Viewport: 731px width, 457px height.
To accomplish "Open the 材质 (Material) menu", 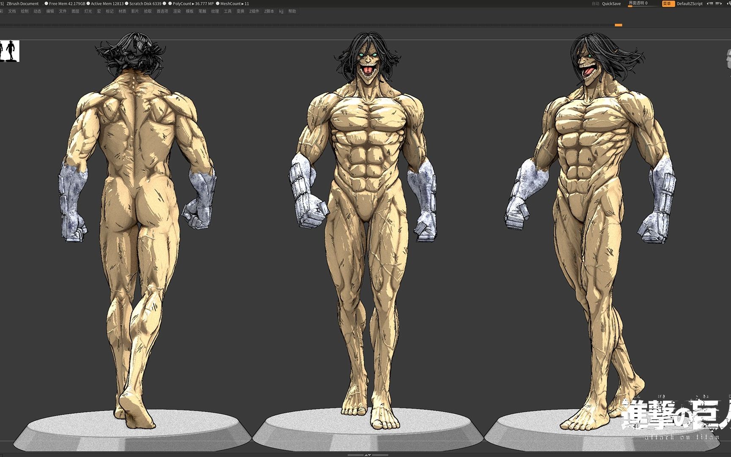I will click(x=122, y=11).
